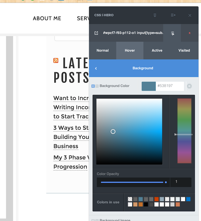Close the CSS Hero panel

tap(190, 15)
